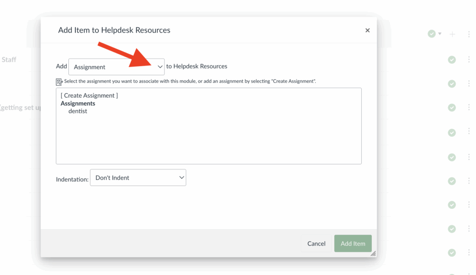Open the Assignment type dropdown
476x275 pixels.
pos(116,67)
